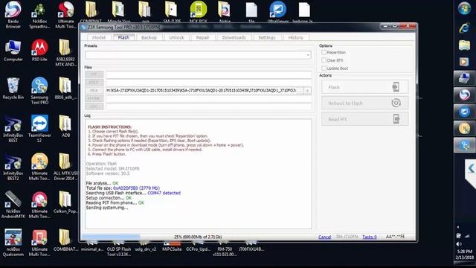Clear the PDA file path with x button
476x268 pixels.
[x=307, y=91]
